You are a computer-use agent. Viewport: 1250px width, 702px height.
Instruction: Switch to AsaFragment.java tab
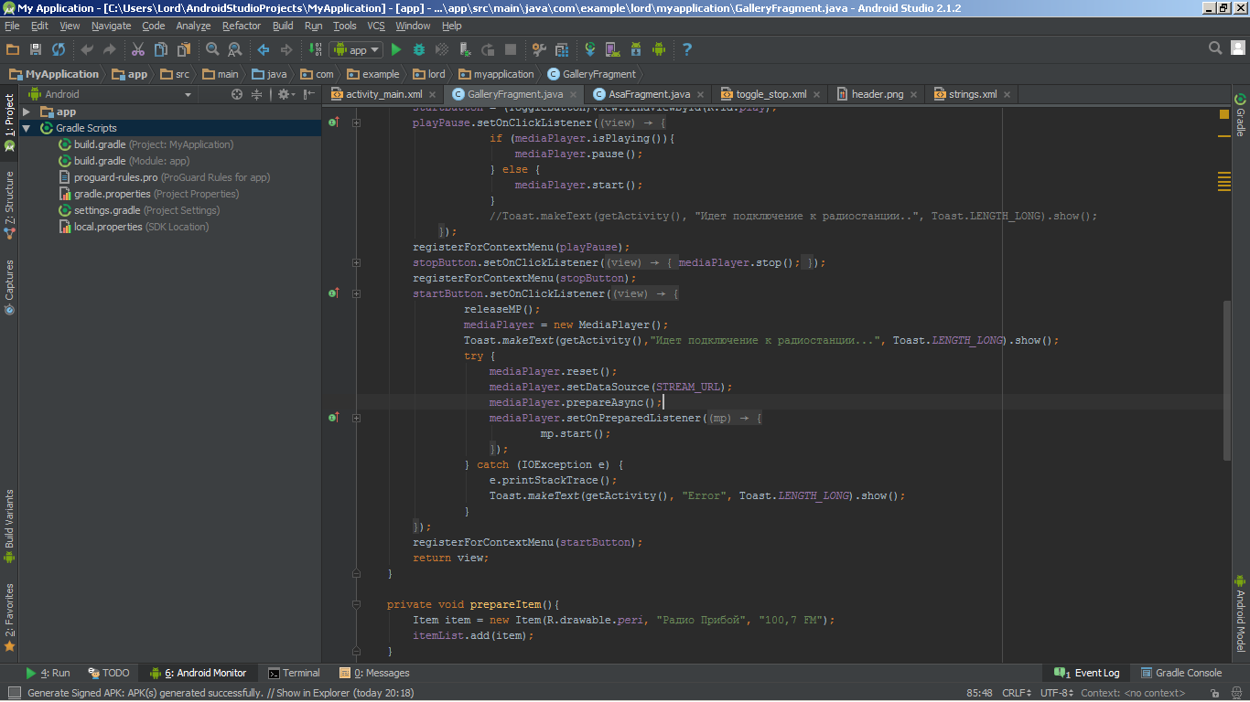click(649, 94)
